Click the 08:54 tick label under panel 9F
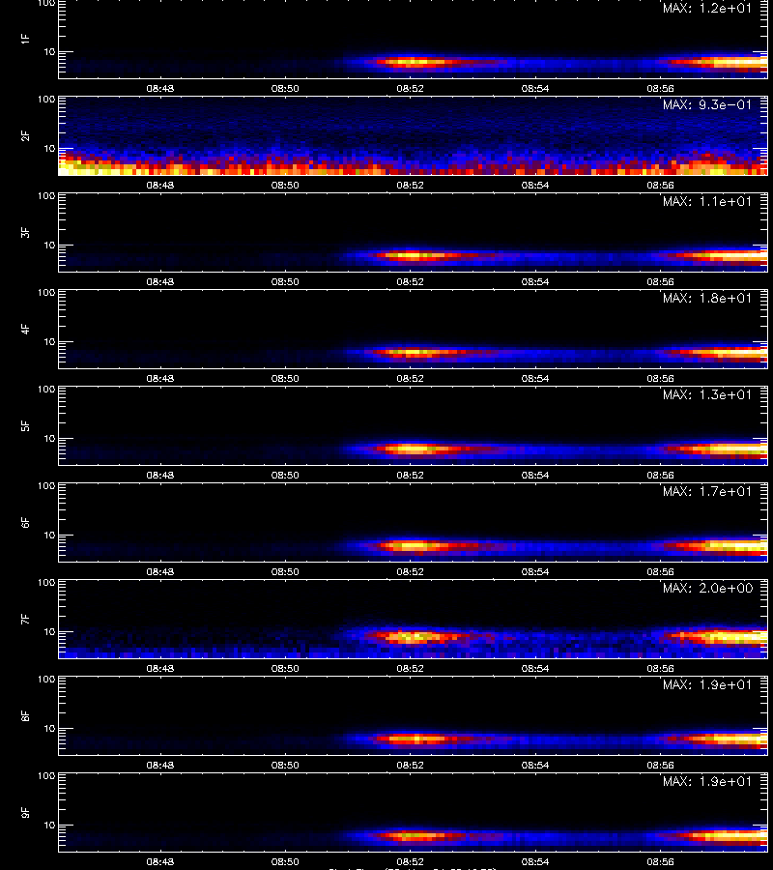This screenshot has height=870, width=773. coord(535,861)
